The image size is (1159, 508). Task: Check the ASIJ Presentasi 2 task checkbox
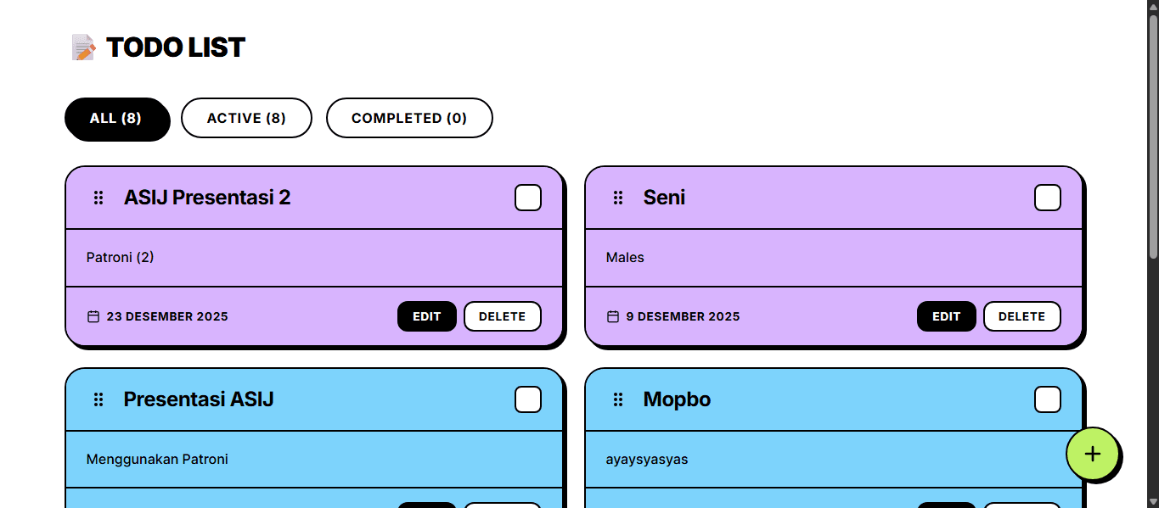[x=528, y=198]
